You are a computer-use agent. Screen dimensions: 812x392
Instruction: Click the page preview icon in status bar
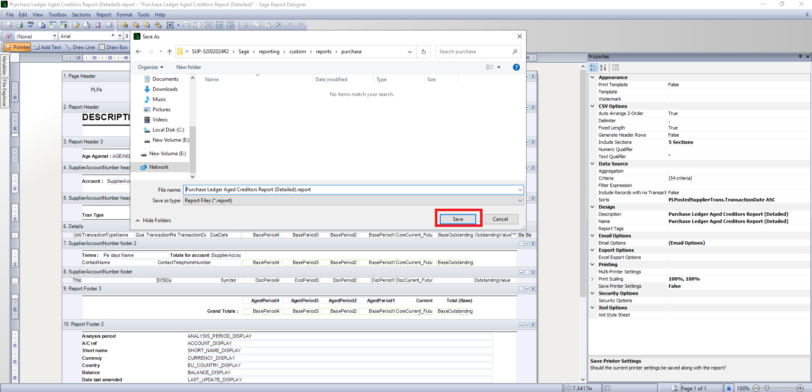(x=675, y=388)
